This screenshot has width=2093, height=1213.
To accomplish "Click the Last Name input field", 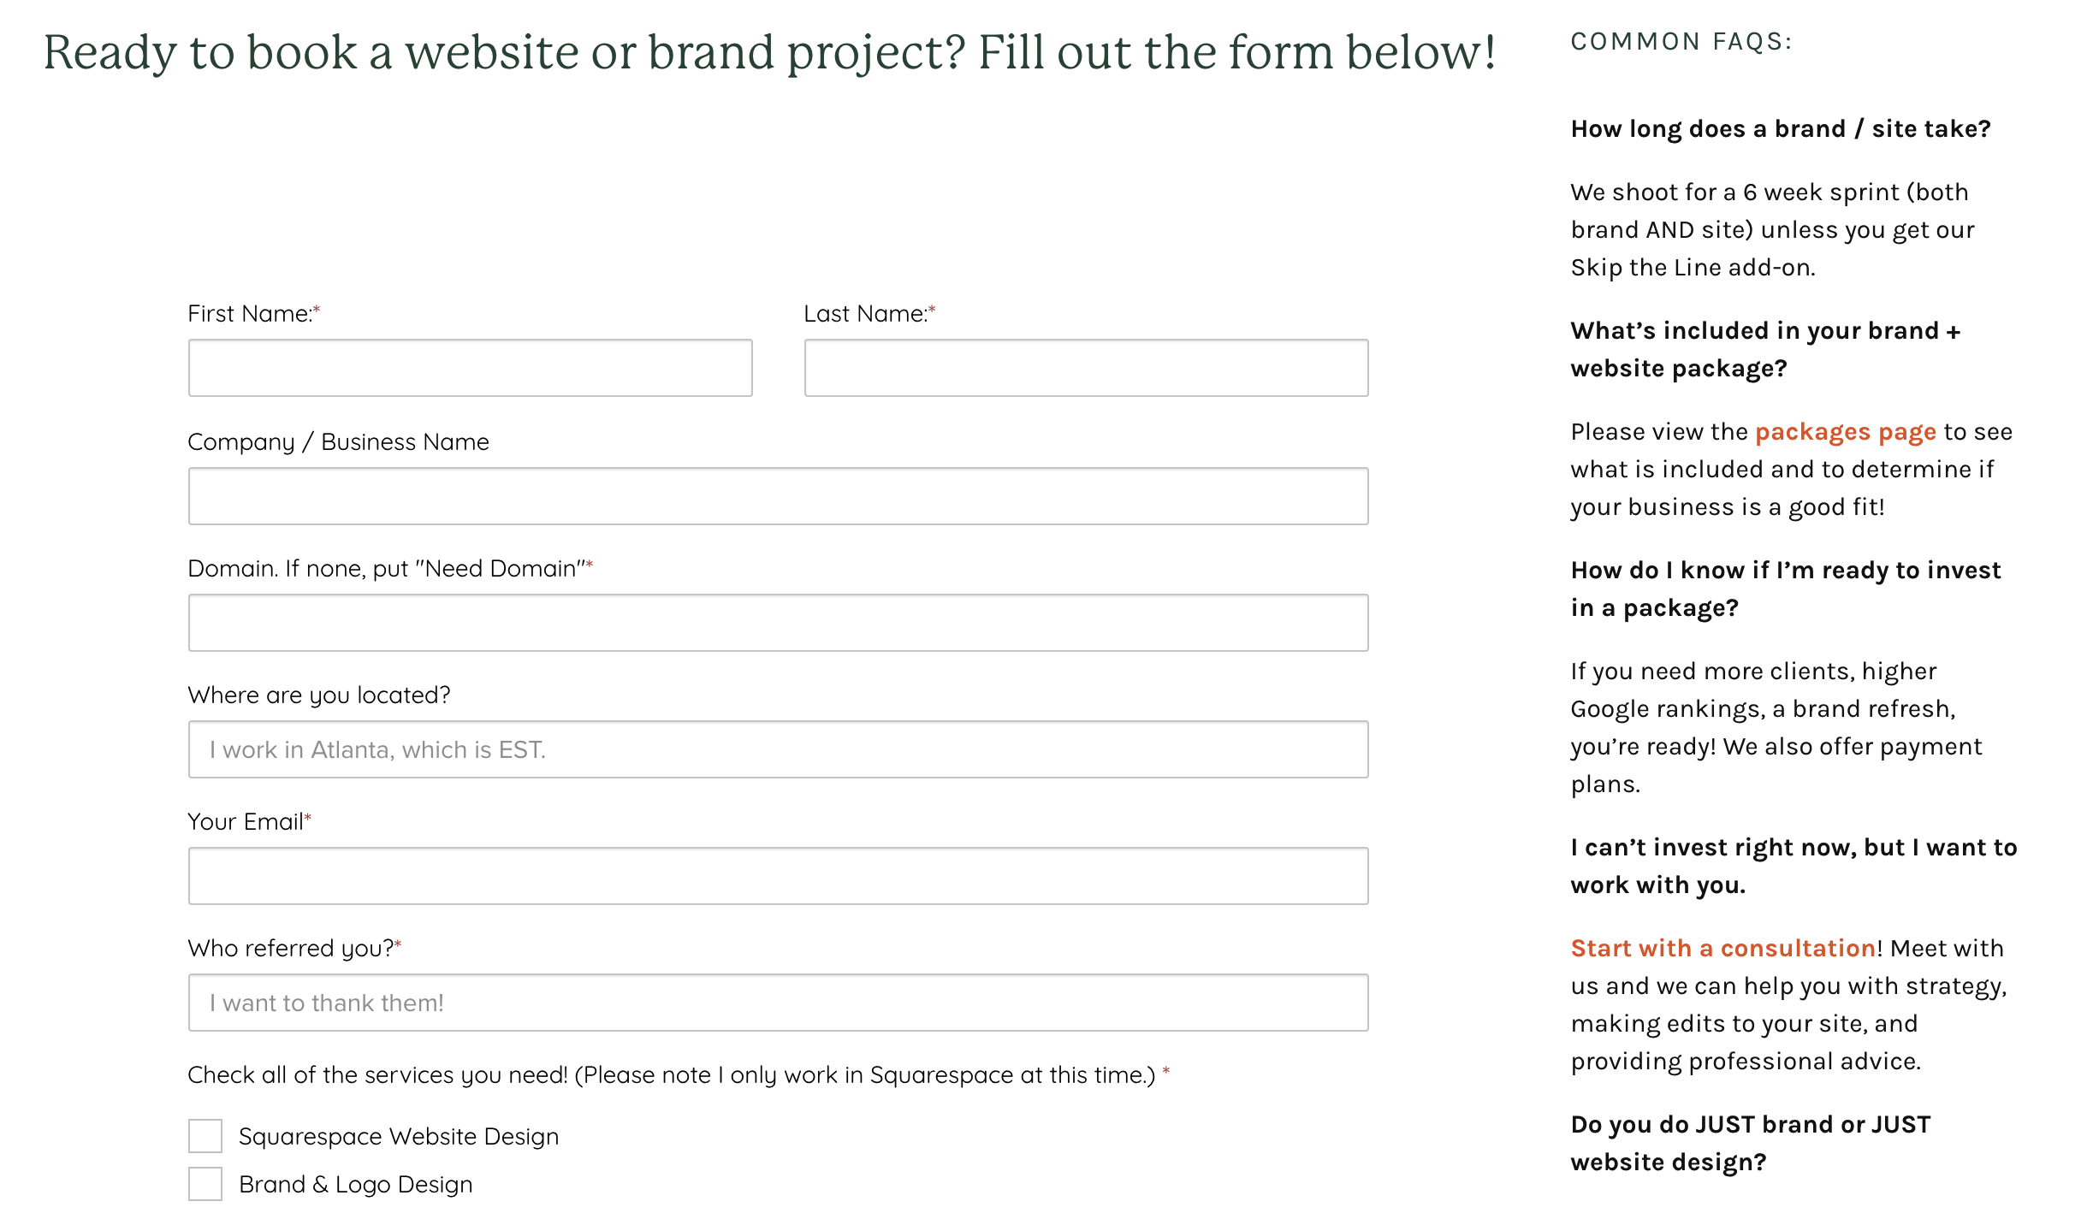I will [1085, 368].
